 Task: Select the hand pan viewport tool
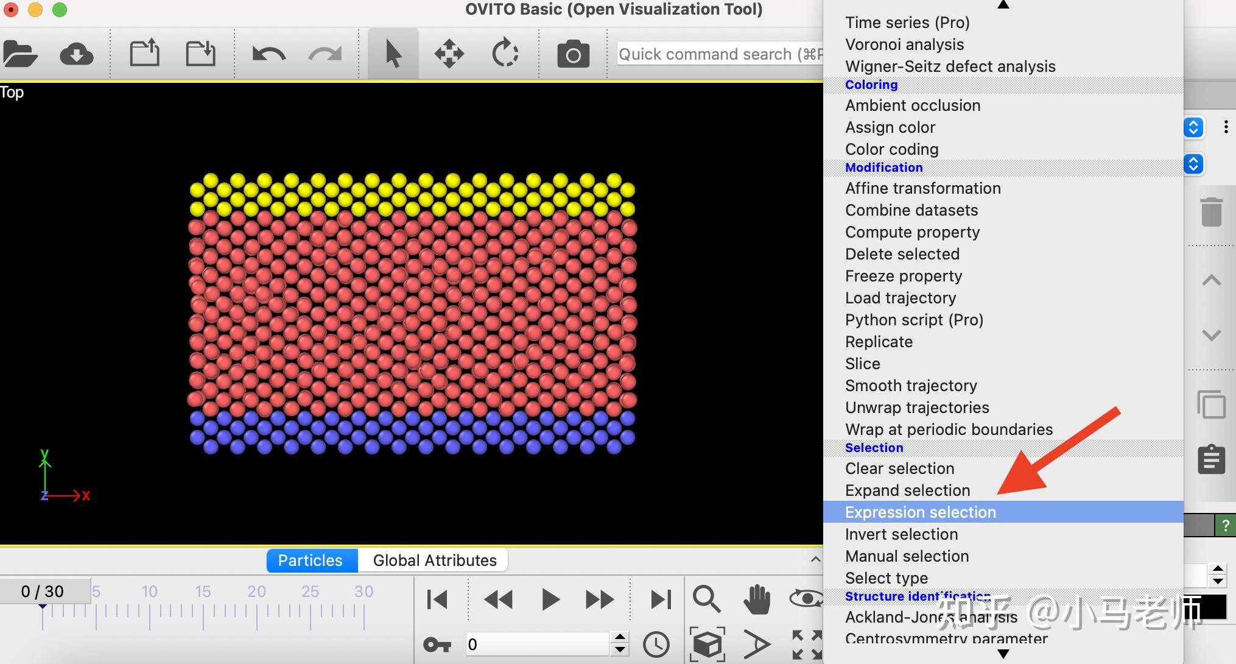[x=757, y=599]
